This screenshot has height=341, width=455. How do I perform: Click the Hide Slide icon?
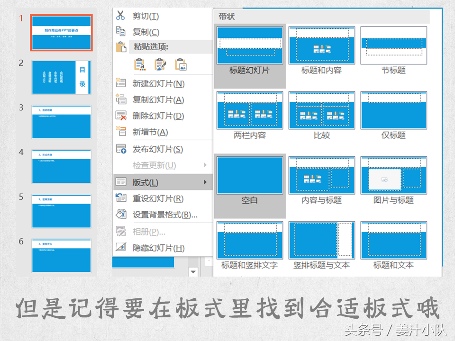121,247
